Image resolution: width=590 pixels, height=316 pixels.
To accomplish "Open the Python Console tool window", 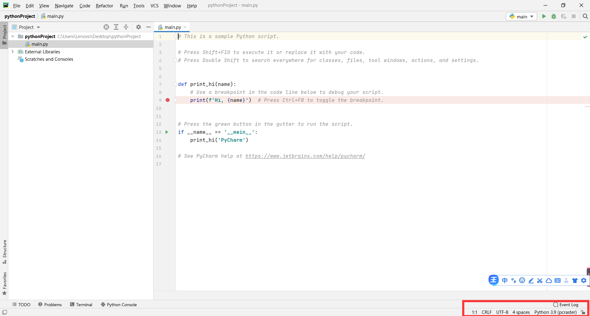I will pos(119,305).
